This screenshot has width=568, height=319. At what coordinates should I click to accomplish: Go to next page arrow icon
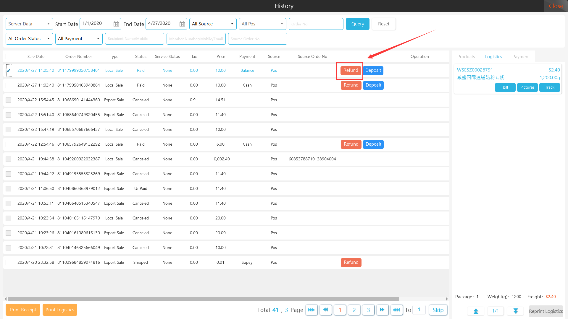[x=382, y=310]
